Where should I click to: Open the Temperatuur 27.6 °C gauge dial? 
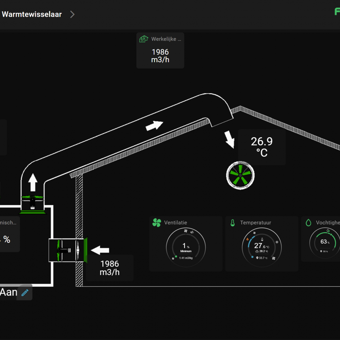pyautogui.click(x=261, y=247)
